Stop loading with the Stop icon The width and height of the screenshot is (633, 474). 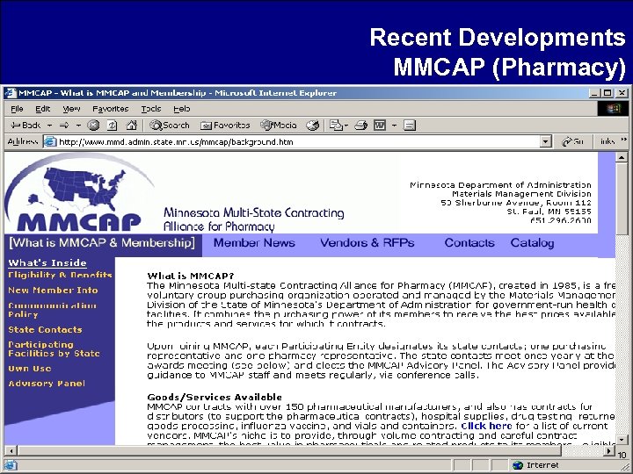93,126
